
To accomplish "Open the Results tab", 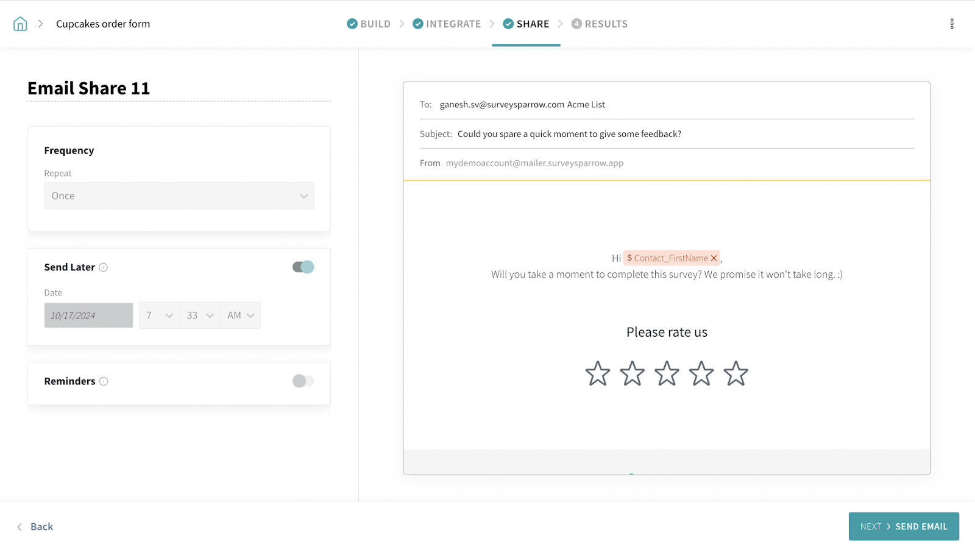I will point(600,24).
